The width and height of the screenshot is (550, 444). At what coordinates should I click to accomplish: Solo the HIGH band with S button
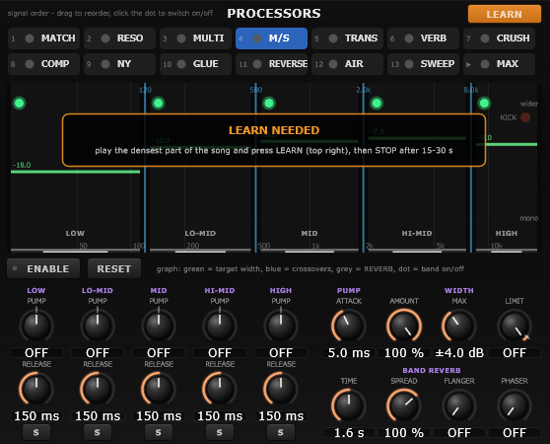tap(281, 432)
